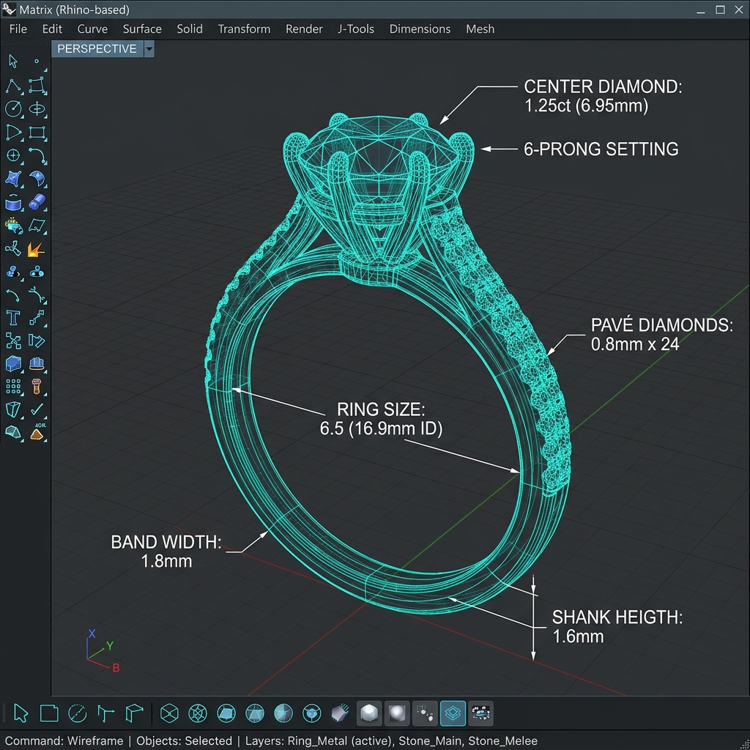
Task: Open the Mesh menu
Action: 480,29
